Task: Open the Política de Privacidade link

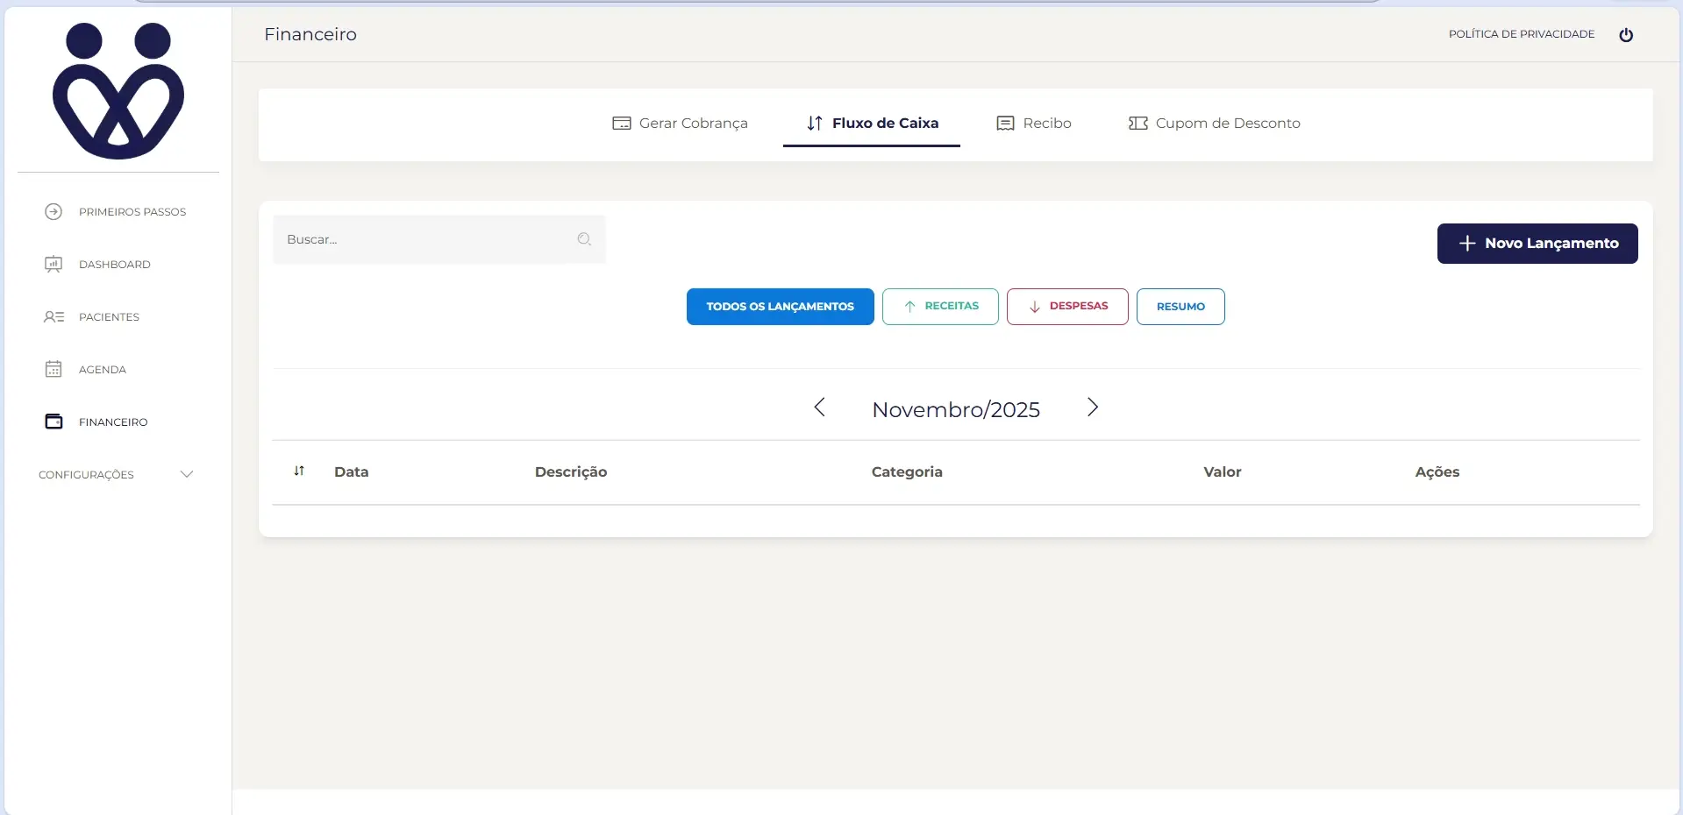Action: 1521,34
